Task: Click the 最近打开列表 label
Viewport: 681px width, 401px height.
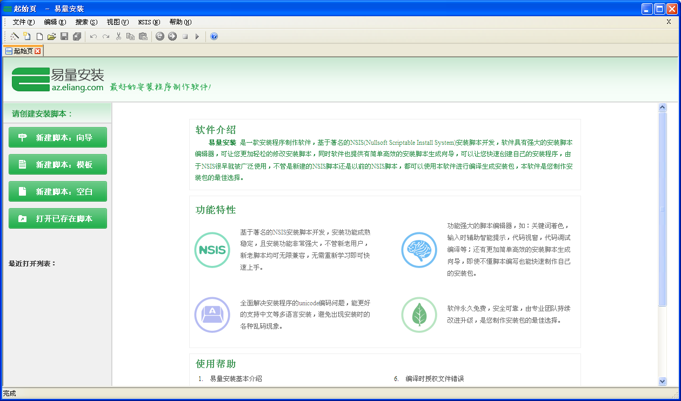Action: point(32,264)
